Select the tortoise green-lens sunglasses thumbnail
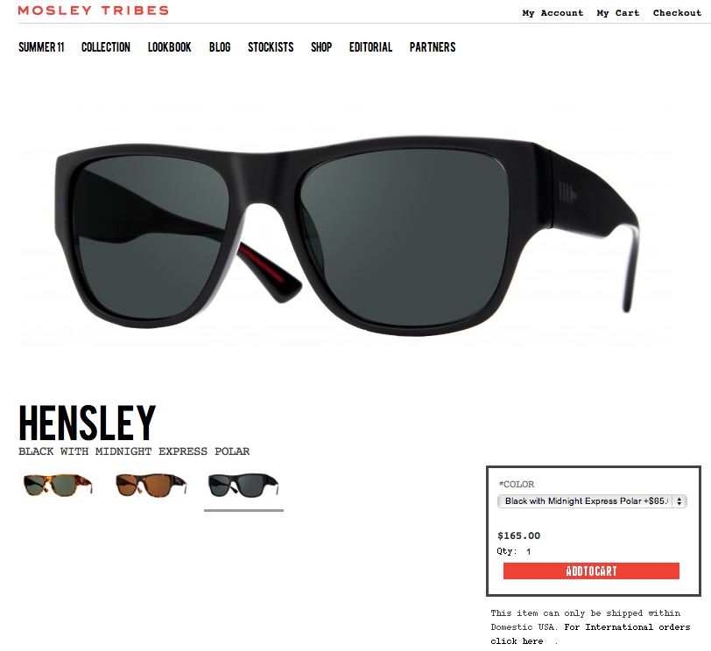The image size is (711, 651). click(x=58, y=485)
